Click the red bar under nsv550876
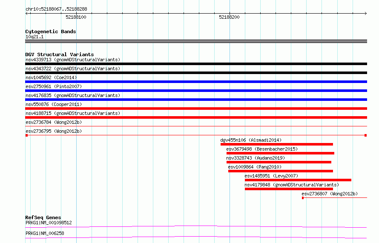This screenshot has height=243, width=379. click(196, 109)
